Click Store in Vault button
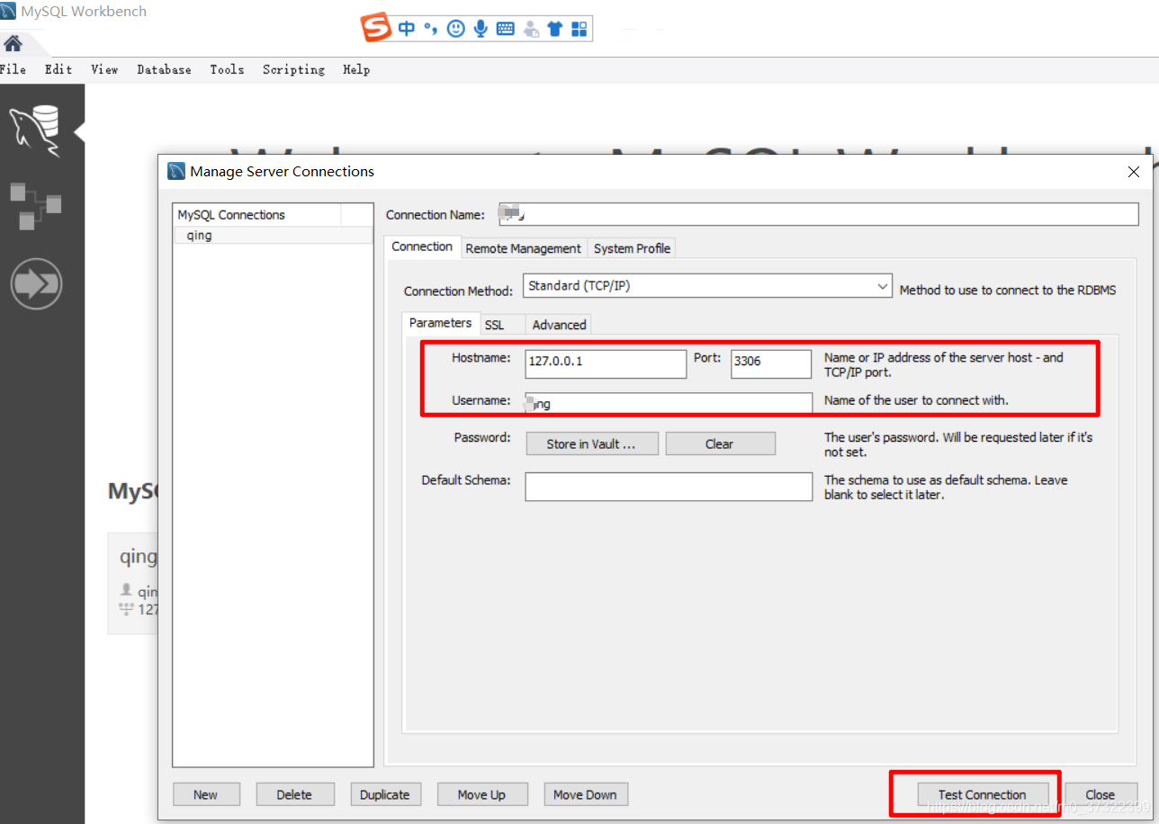 coord(590,443)
